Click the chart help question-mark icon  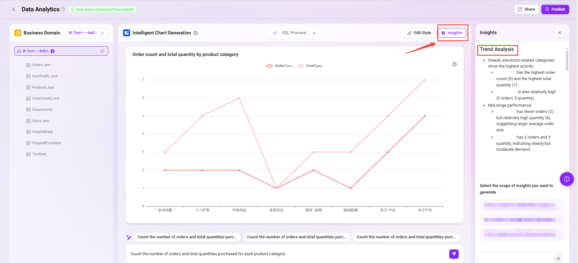coord(454,64)
